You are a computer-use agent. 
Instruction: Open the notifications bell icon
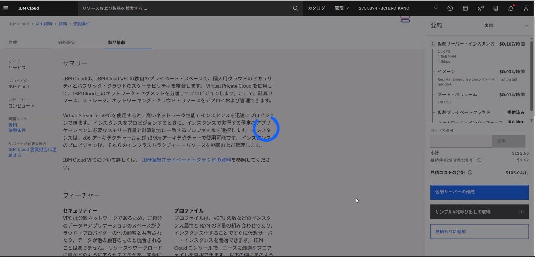[x=511, y=8]
